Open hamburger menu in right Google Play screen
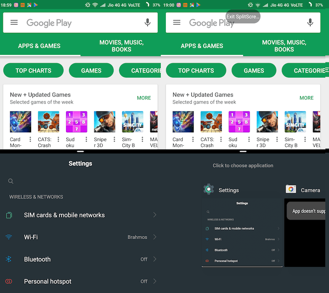Image resolution: width=329 pixels, height=293 pixels. tap(177, 22)
